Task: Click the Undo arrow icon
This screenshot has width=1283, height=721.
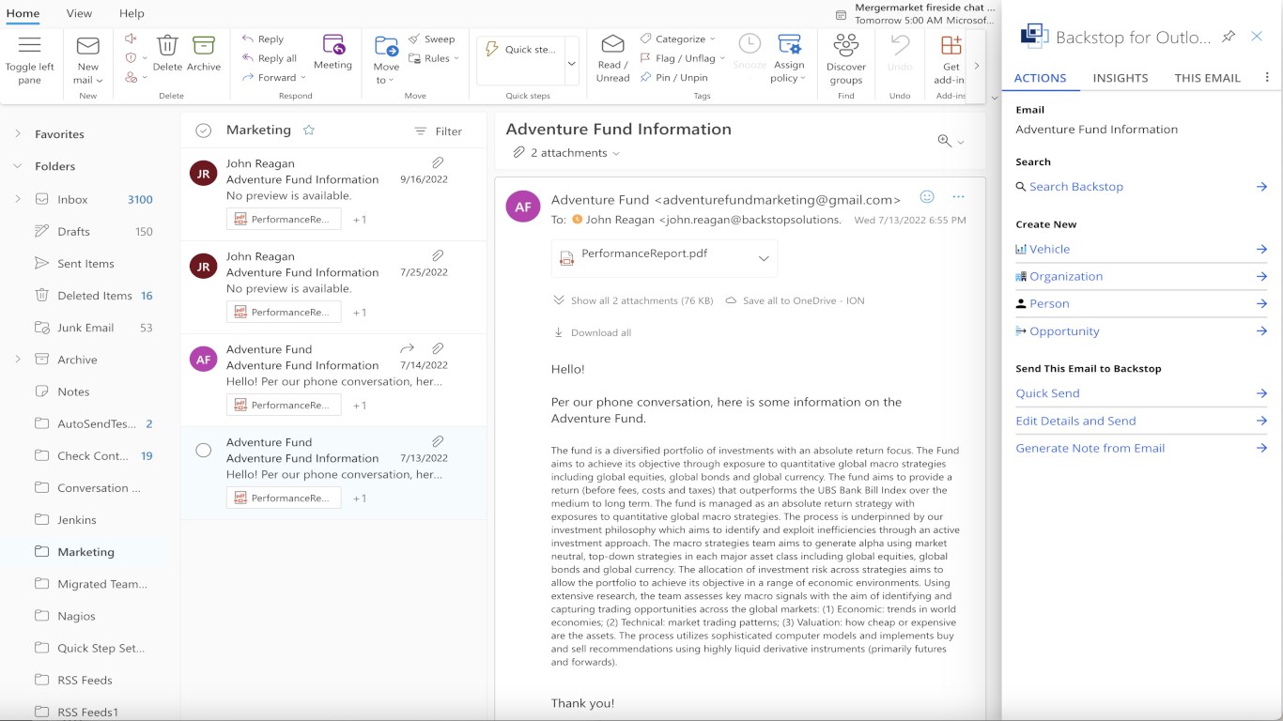Action: (900, 44)
